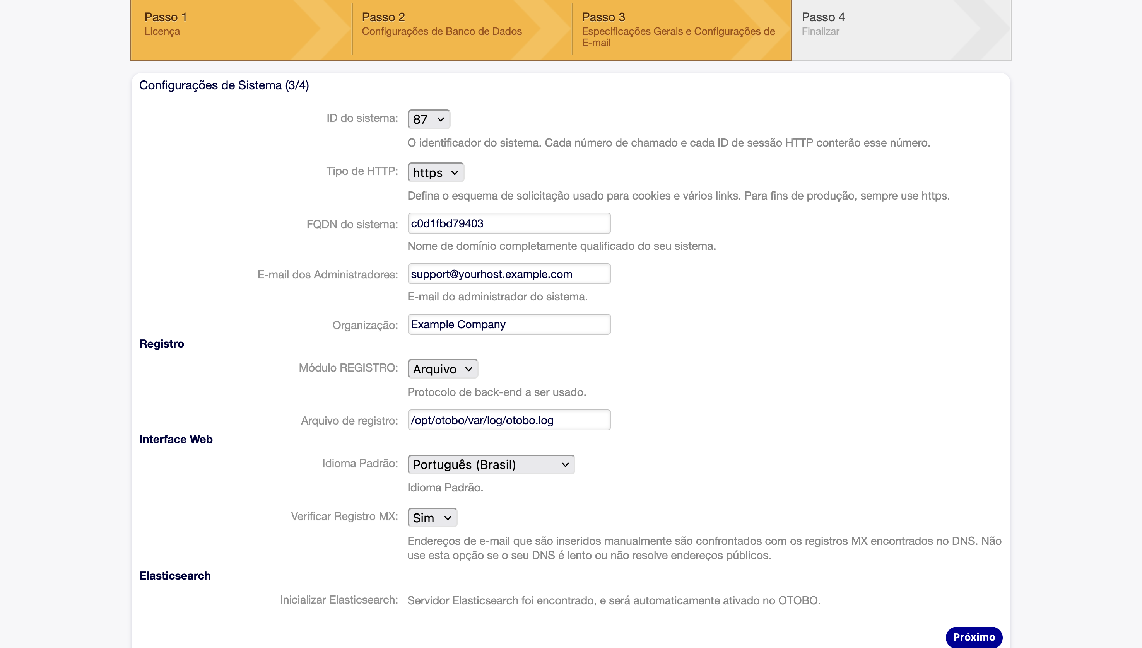Focus the E-mail dos Administradores field
The height and width of the screenshot is (648, 1142).
pyautogui.click(x=508, y=274)
